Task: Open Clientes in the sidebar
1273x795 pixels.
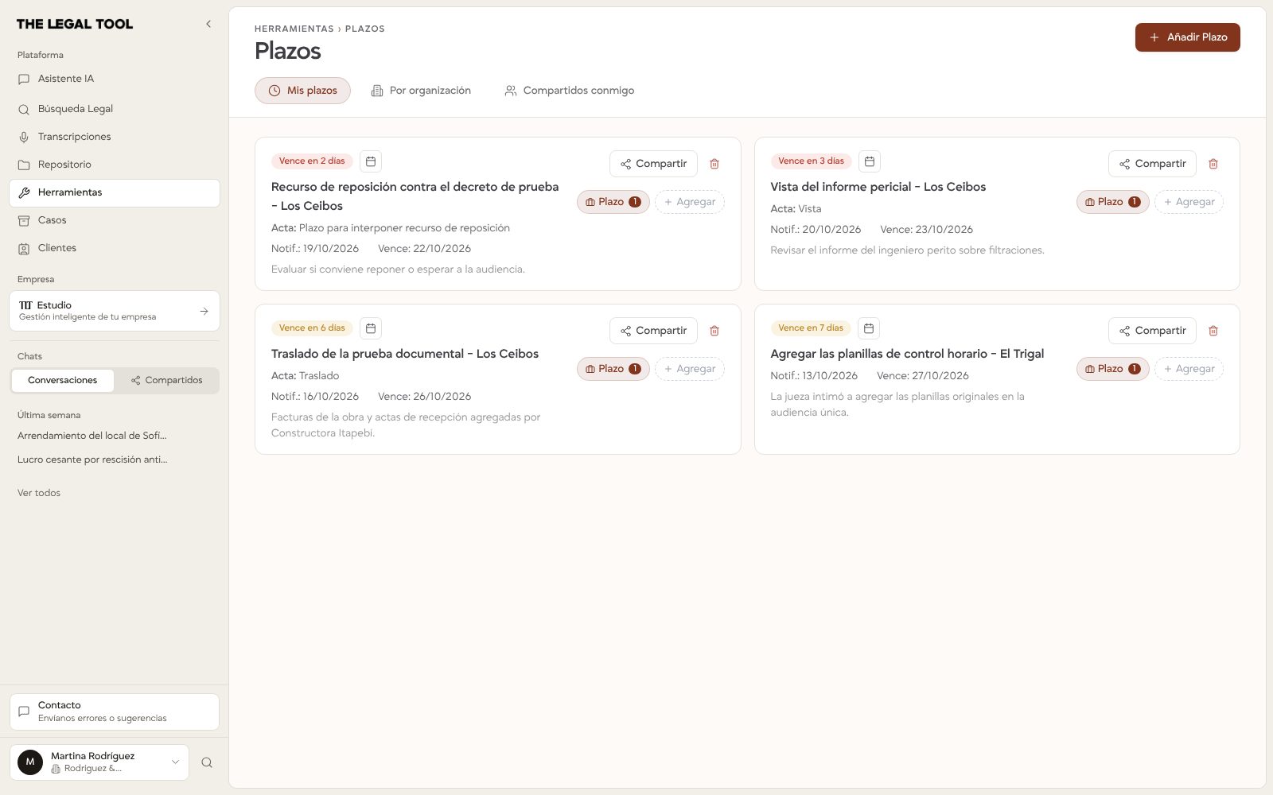Action: [x=115, y=248]
